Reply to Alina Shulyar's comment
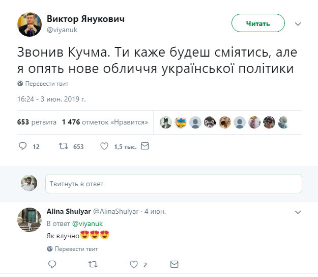The width and height of the screenshot is (318, 277). point(52,264)
